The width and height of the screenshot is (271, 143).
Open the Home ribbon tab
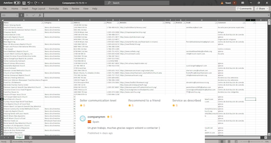(x=15, y=8)
